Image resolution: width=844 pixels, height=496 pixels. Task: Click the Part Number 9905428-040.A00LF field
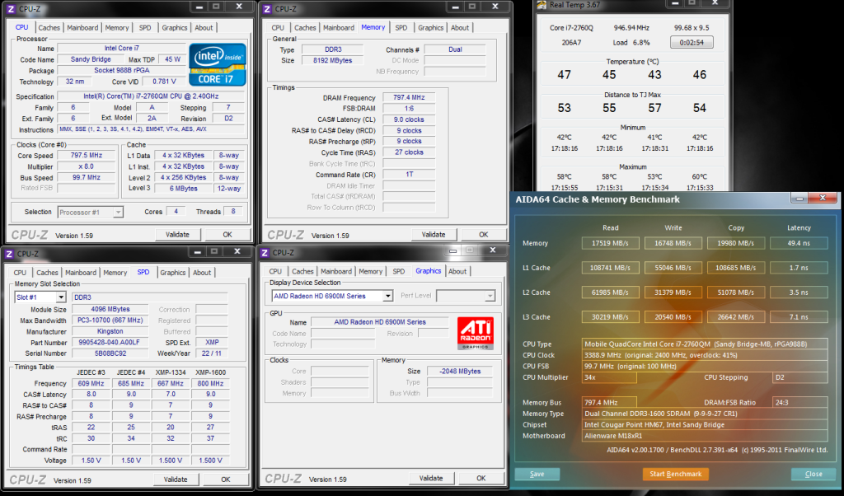pos(110,342)
